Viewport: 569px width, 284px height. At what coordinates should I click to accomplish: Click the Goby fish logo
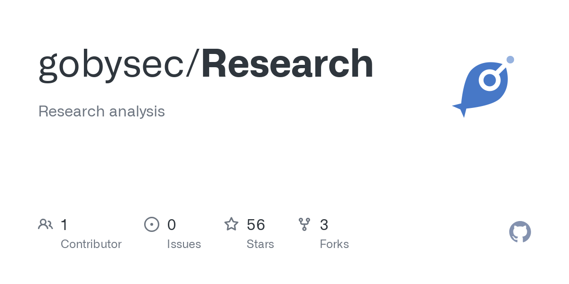(483, 87)
